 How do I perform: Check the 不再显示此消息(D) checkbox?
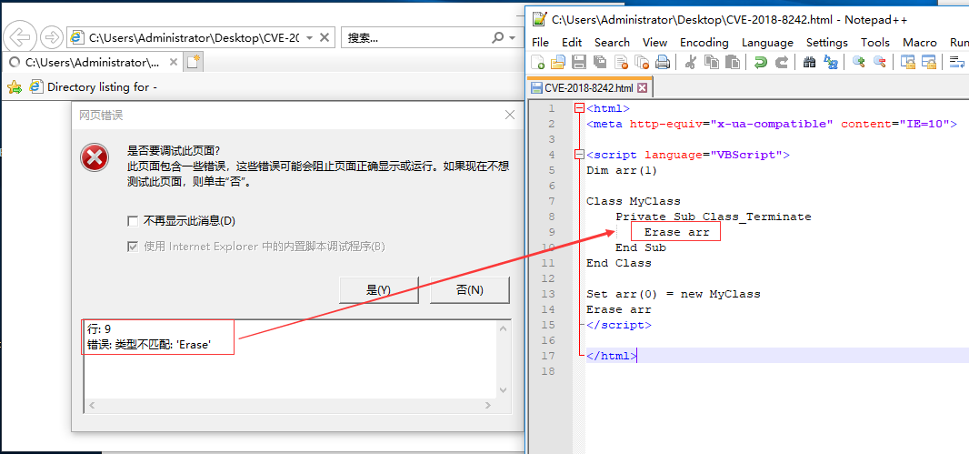click(134, 221)
